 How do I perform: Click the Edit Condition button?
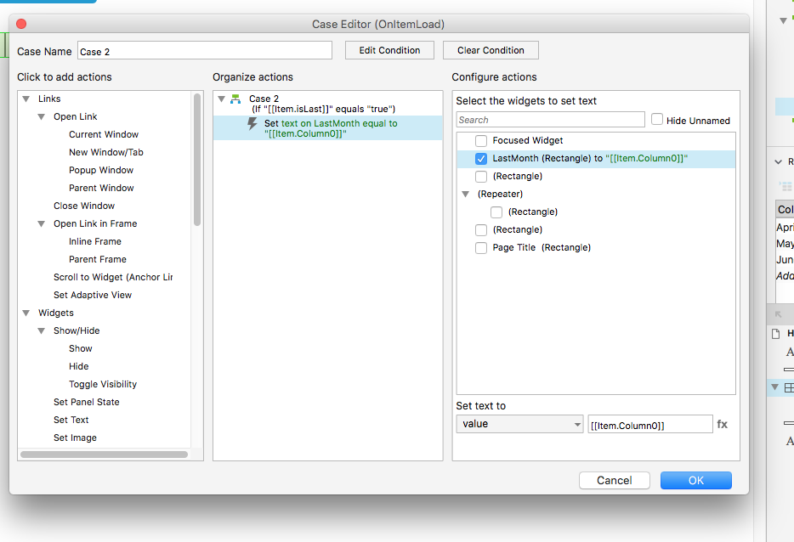(389, 49)
